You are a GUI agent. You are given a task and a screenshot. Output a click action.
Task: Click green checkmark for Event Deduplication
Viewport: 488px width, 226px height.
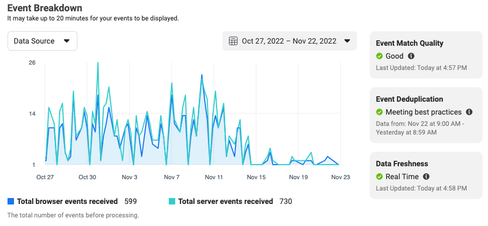coord(379,112)
